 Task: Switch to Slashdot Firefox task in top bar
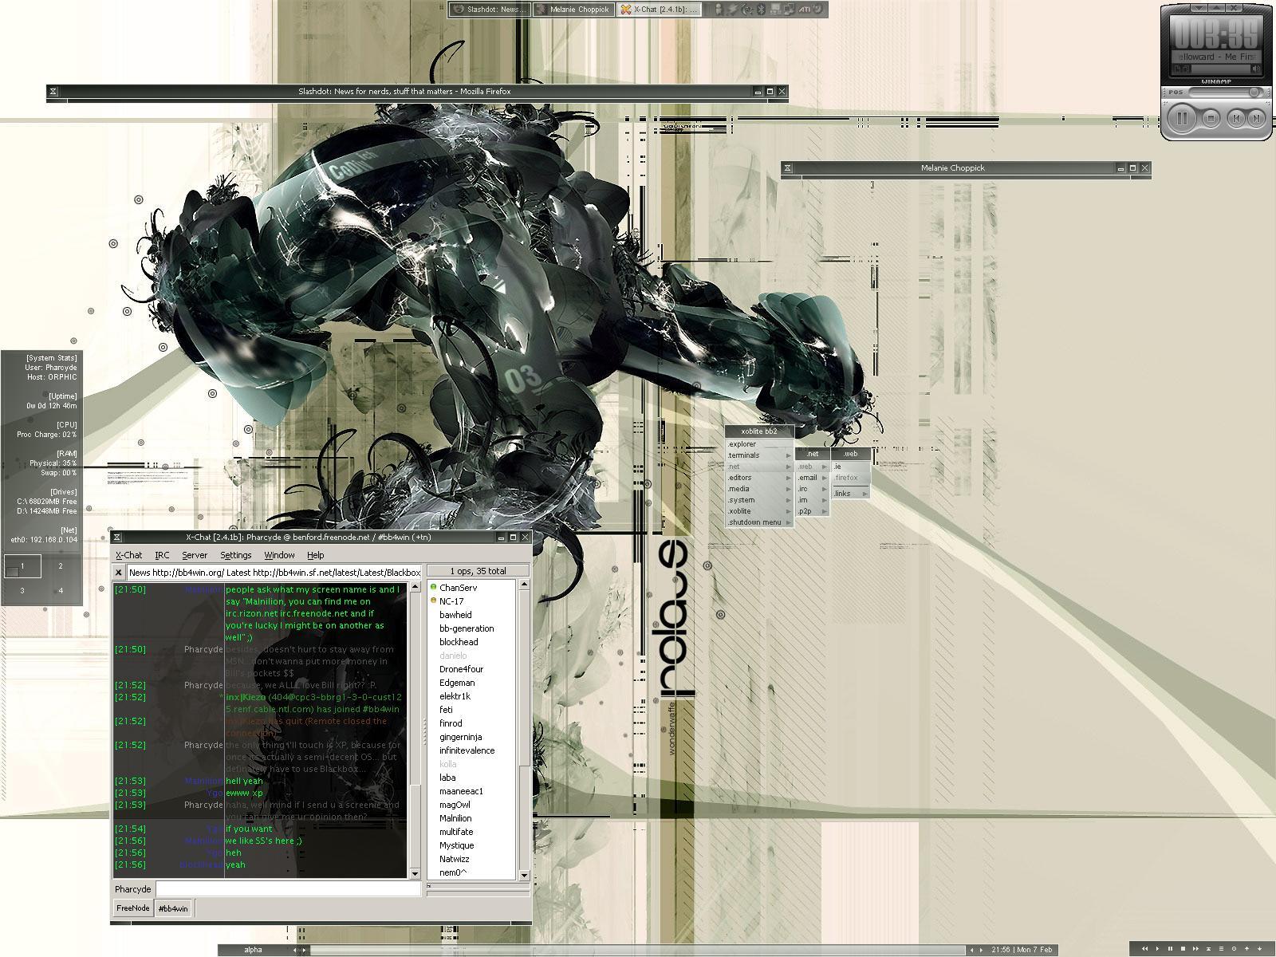pyautogui.click(x=489, y=10)
